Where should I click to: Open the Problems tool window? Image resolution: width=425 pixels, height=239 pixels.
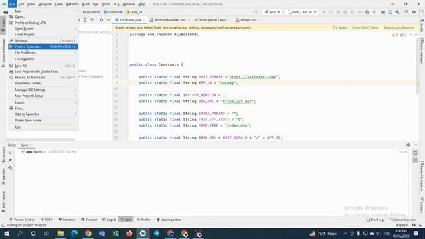[67, 220]
